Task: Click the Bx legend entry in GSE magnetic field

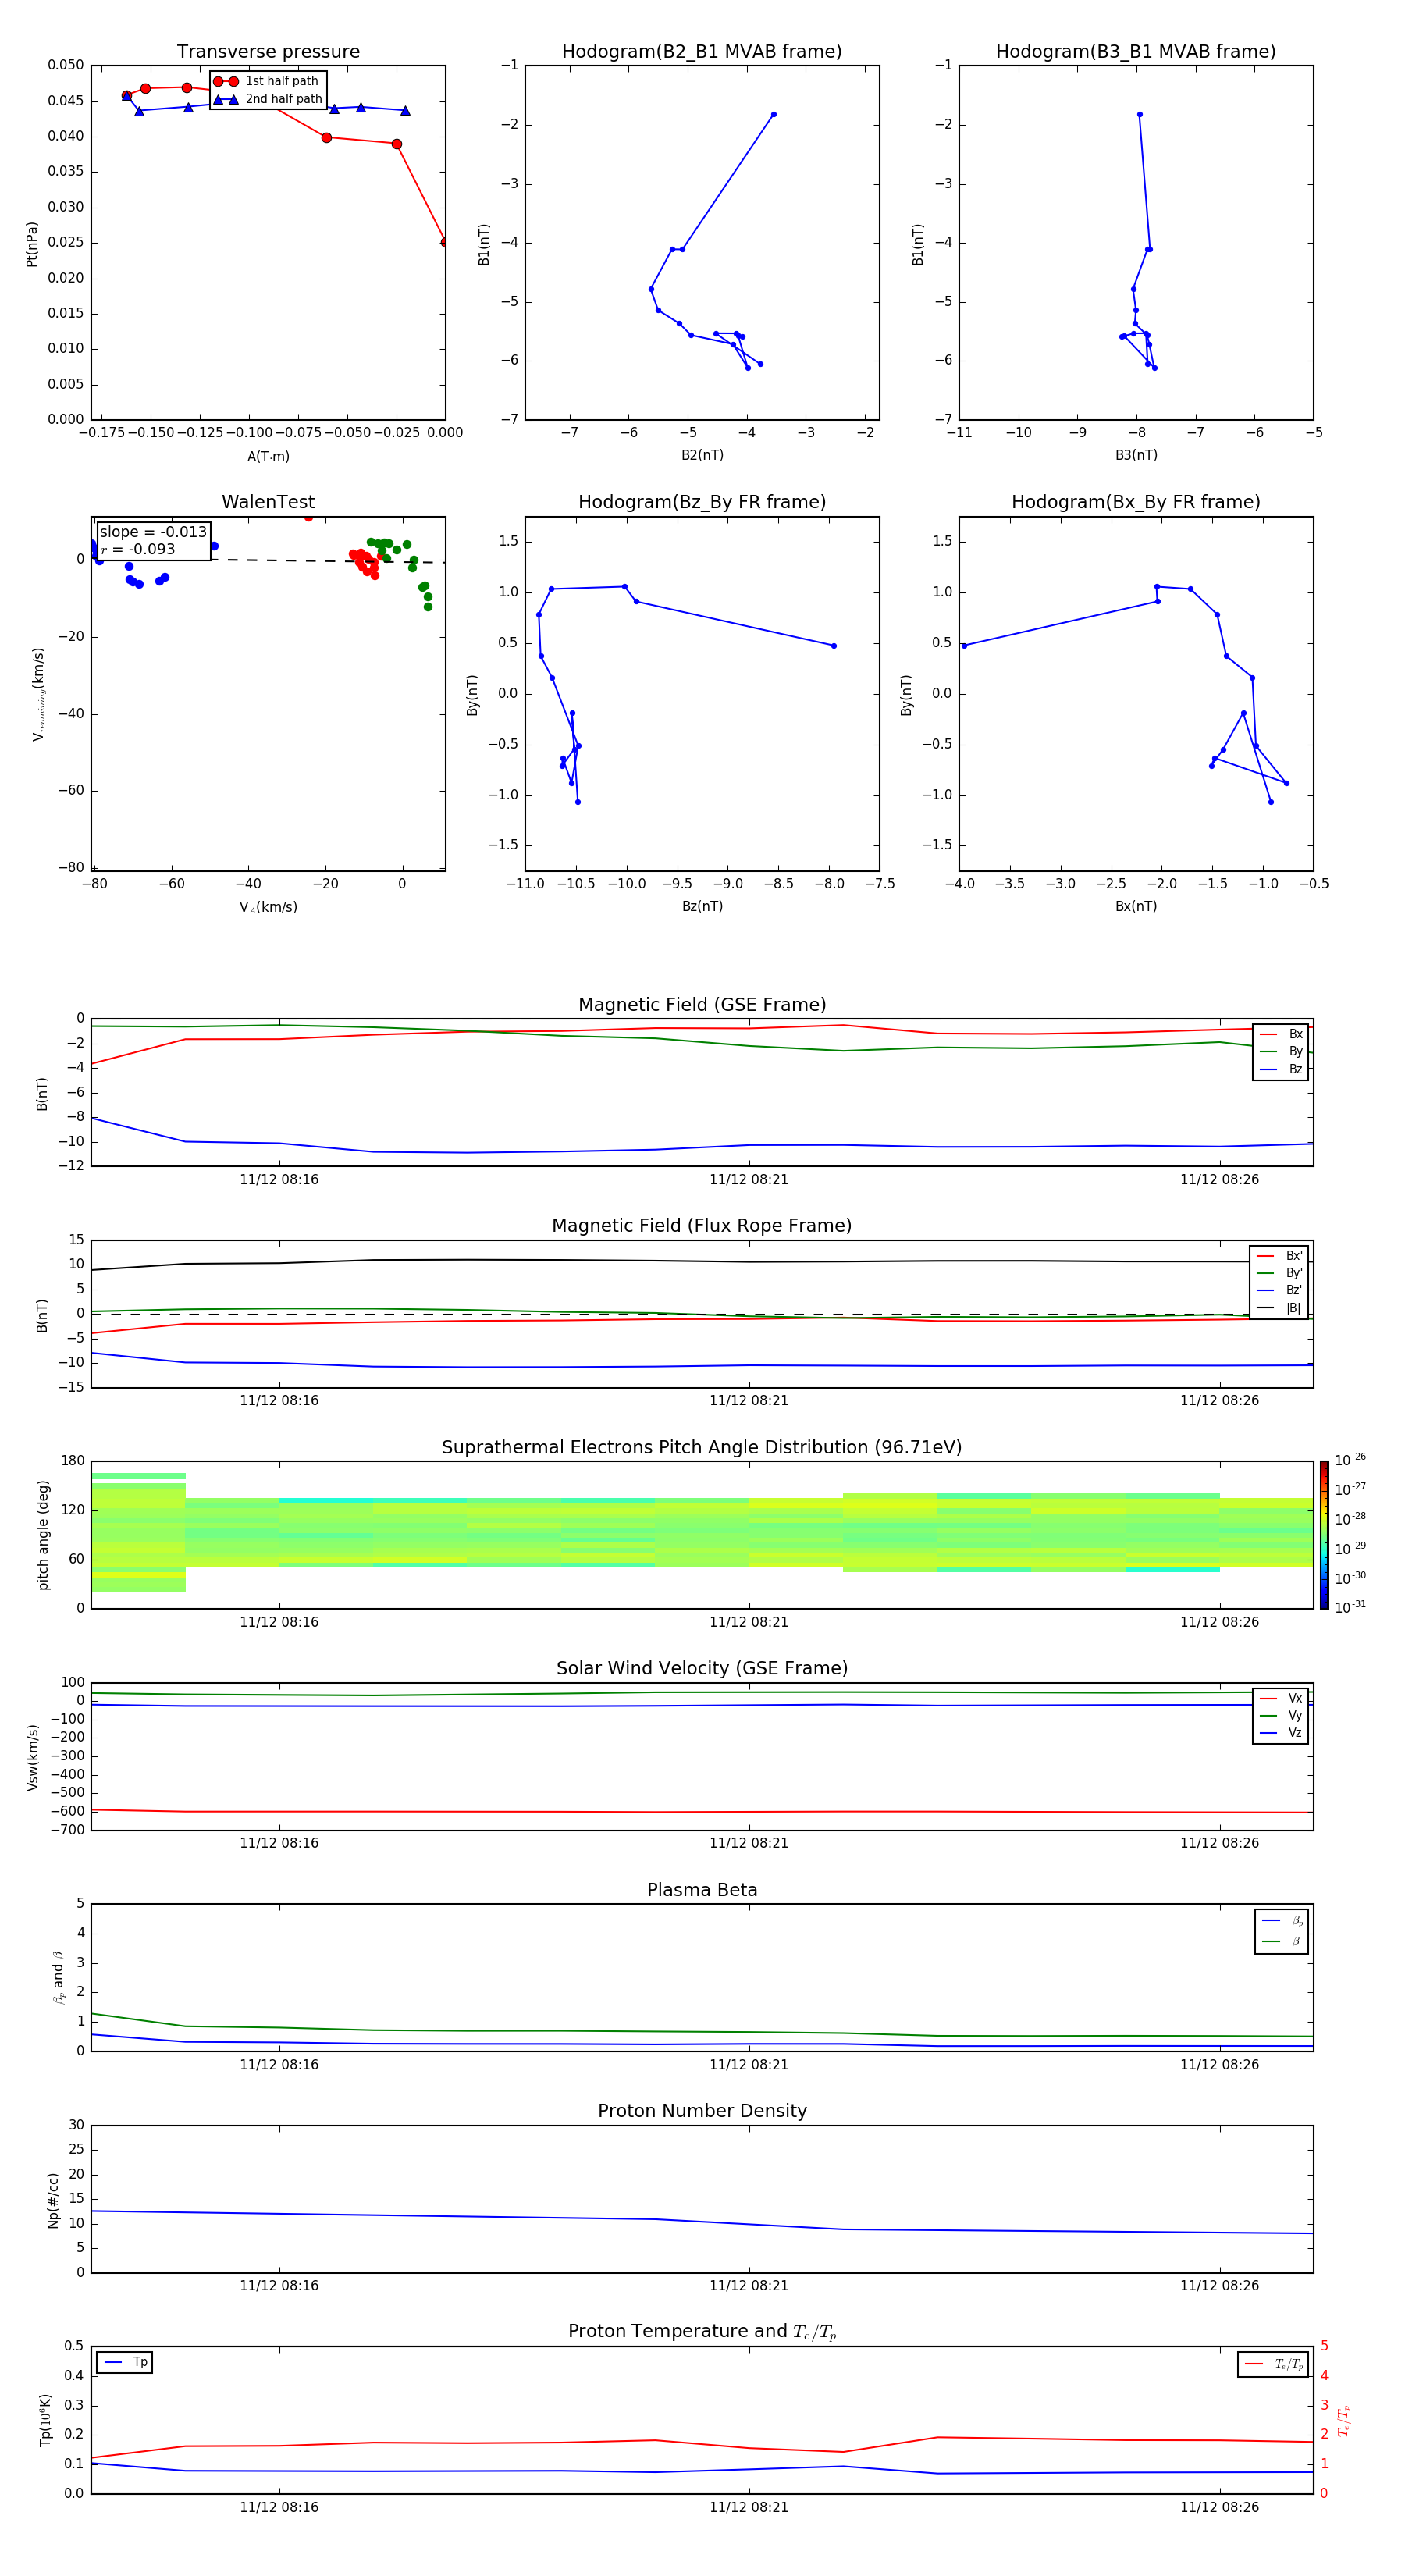Action: (x=1281, y=1034)
